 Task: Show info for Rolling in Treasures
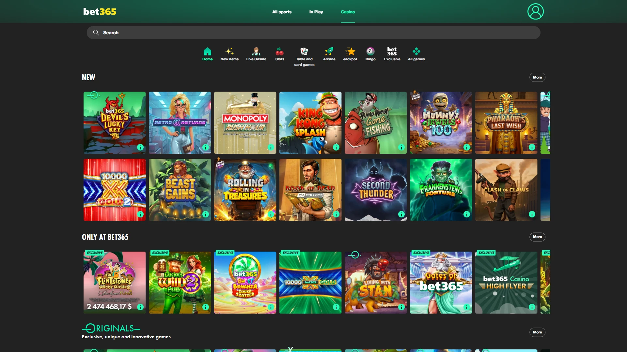pos(271,214)
